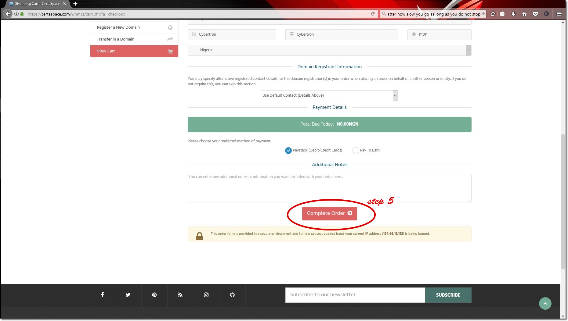568x321 pixels.
Task: Open Use Default Contact dropdown
Action: click(x=330, y=96)
